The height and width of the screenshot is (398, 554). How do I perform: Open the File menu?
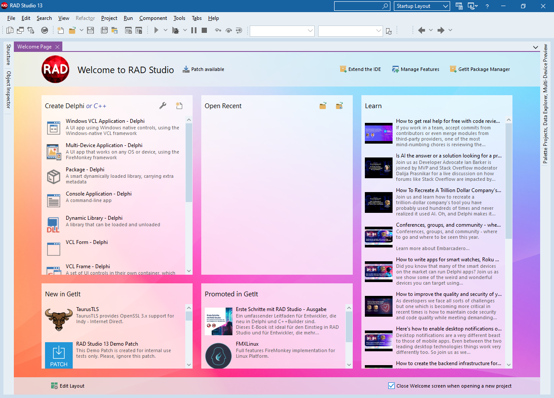11,18
